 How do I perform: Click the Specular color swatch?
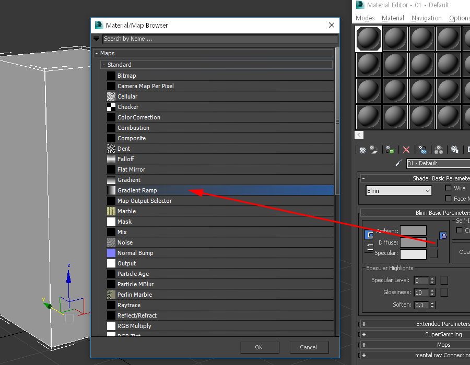pos(413,254)
